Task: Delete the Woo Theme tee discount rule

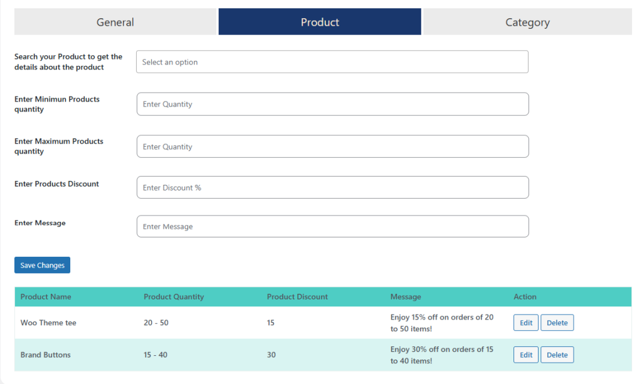Action: pyautogui.click(x=557, y=323)
